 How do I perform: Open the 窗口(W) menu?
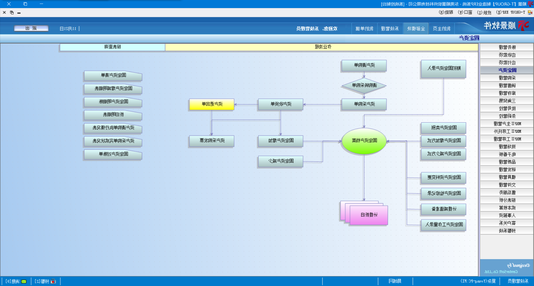click(465, 12)
